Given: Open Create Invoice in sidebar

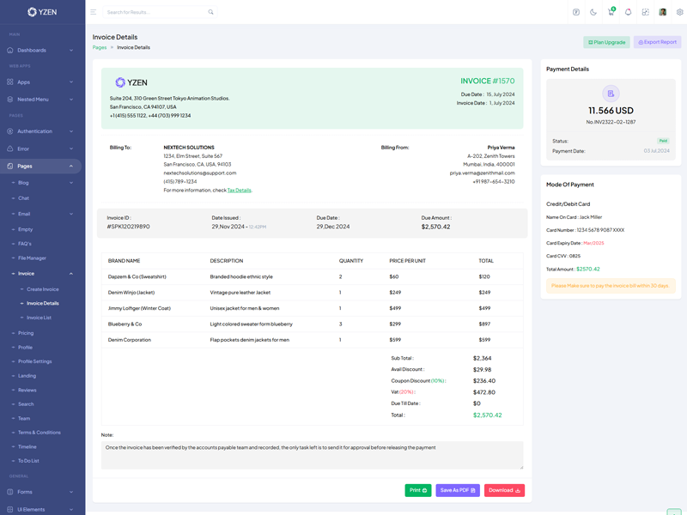Looking at the screenshot, I should click(x=42, y=289).
